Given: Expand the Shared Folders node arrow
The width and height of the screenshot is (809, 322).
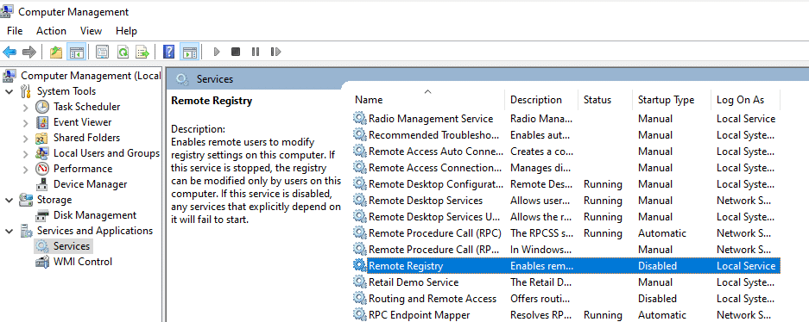Looking at the screenshot, I should (x=26, y=138).
